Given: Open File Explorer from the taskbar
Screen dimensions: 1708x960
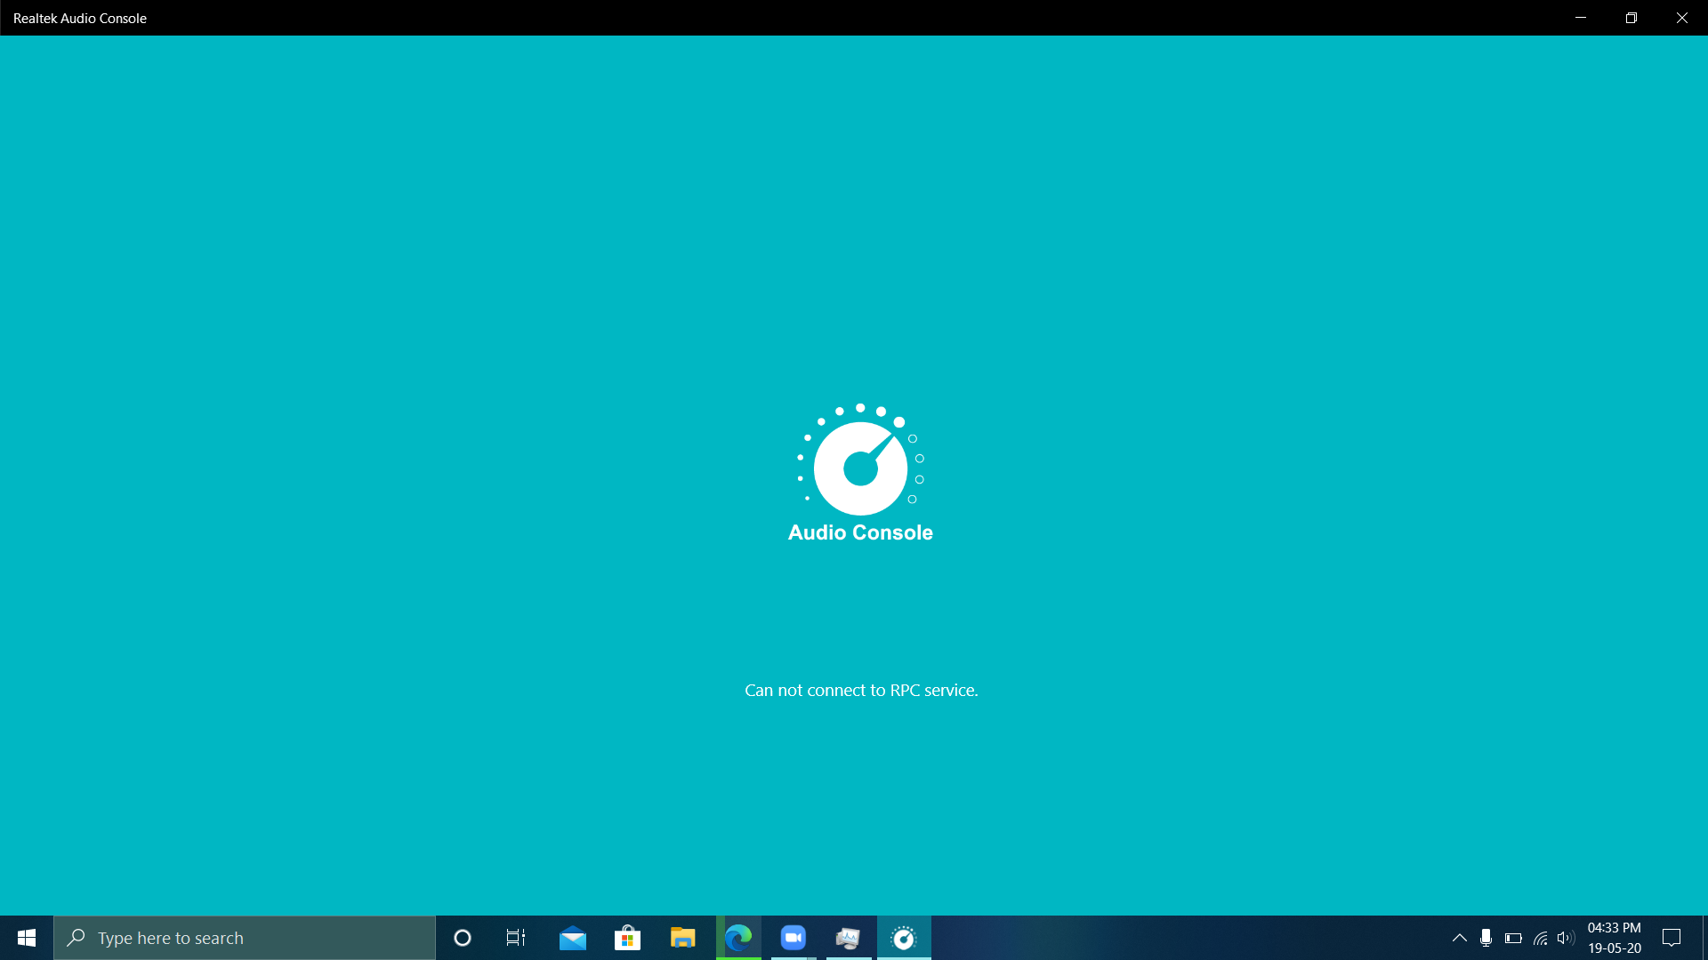Looking at the screenshot, I should (x=682, y=938).
